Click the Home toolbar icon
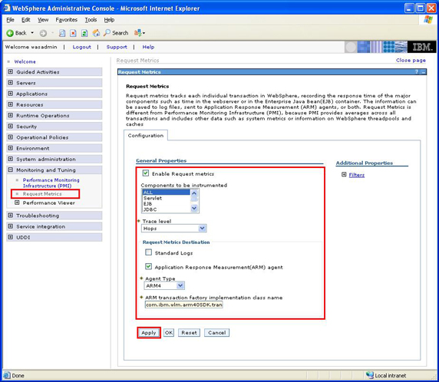This screenshot has height=382, width=439. [x=96, y=33]
